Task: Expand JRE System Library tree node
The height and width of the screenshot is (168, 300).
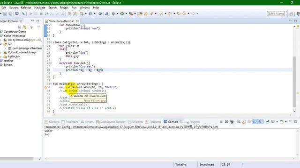Action: [x=1, y=40]
